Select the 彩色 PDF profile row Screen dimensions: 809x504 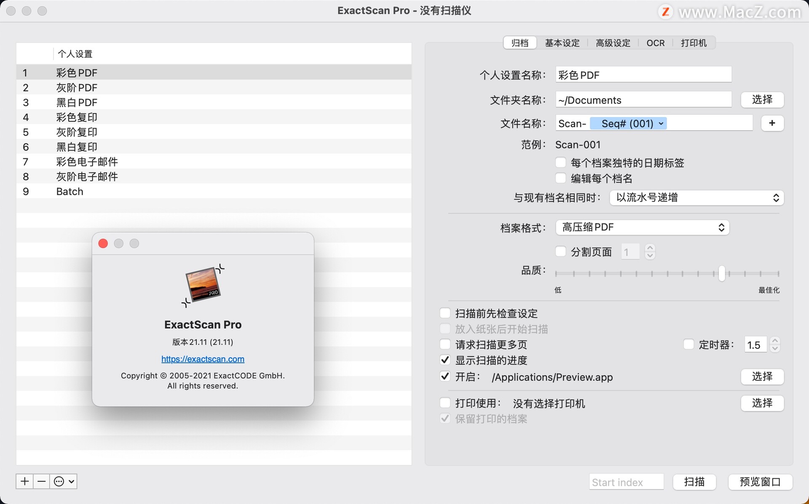coord(214,72)
